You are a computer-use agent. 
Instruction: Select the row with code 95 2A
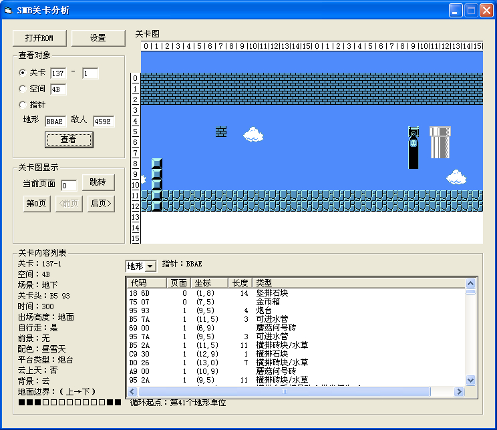(x=296, y=380)
